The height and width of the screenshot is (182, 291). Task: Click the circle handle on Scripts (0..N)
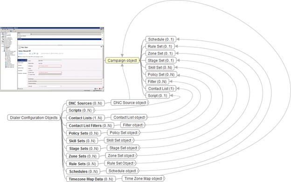(x=94, y=110)
